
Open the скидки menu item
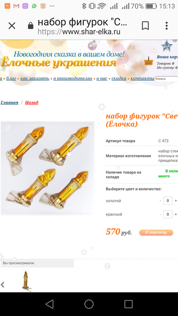tap(119, 78)
